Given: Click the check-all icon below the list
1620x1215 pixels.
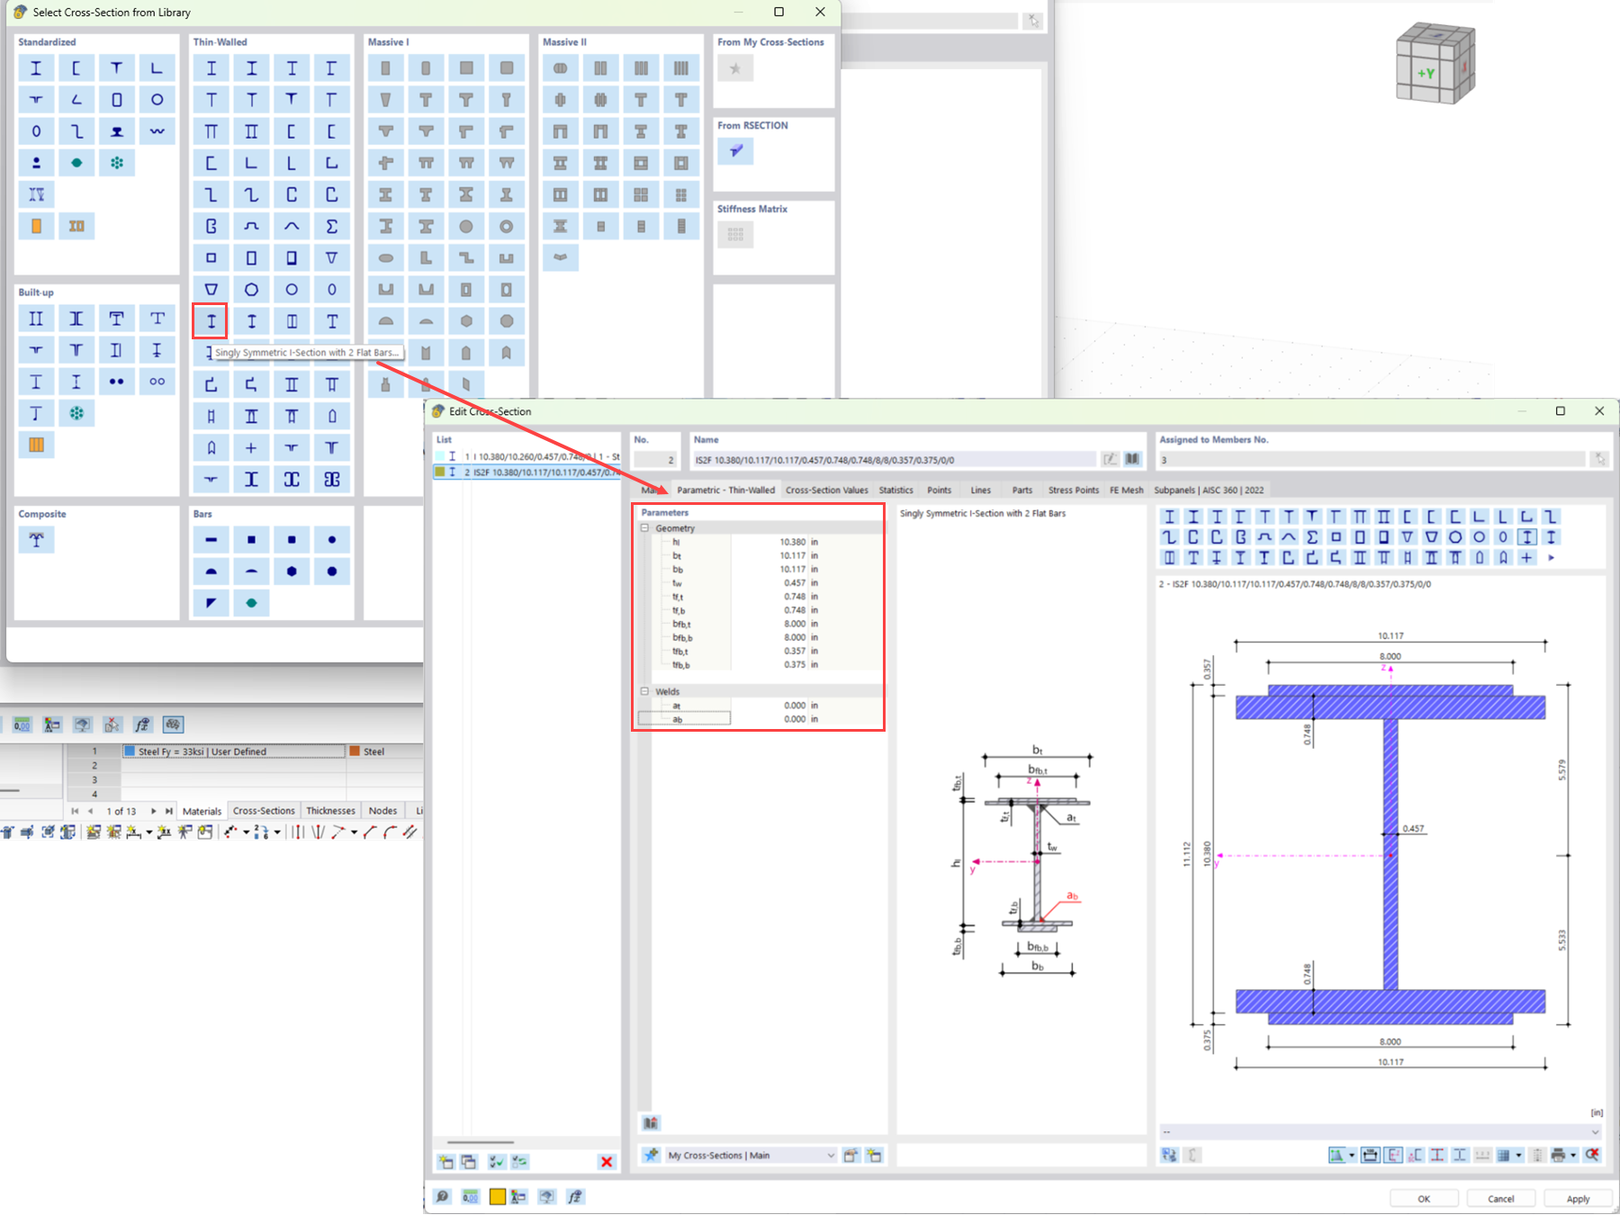Looking at the screenshot, I should point(497,1162).
